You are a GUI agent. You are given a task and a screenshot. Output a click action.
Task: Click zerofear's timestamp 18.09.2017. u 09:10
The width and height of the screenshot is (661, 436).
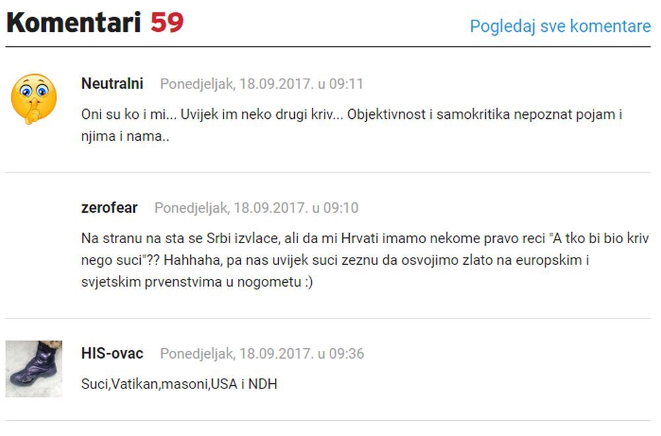pyautogui.click(x=296, y=207)
